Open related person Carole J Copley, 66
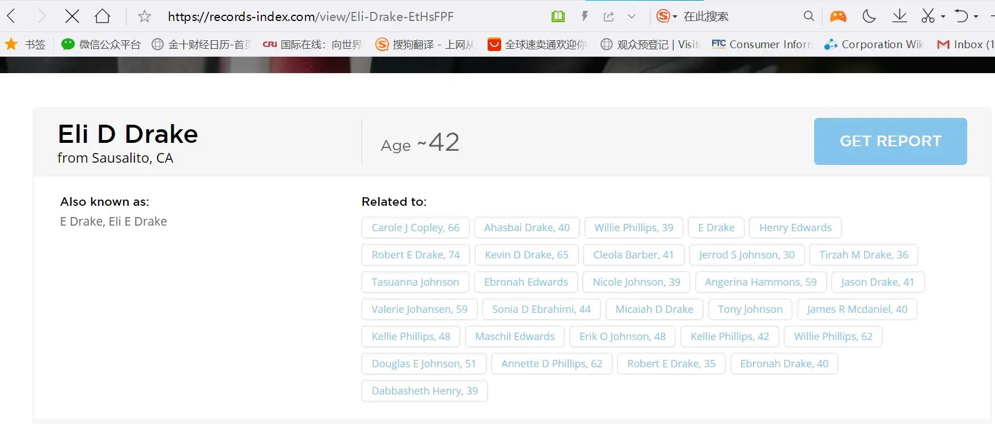Image resolution: width=995 pixels, height=424 pixels. tap(415, 227)
